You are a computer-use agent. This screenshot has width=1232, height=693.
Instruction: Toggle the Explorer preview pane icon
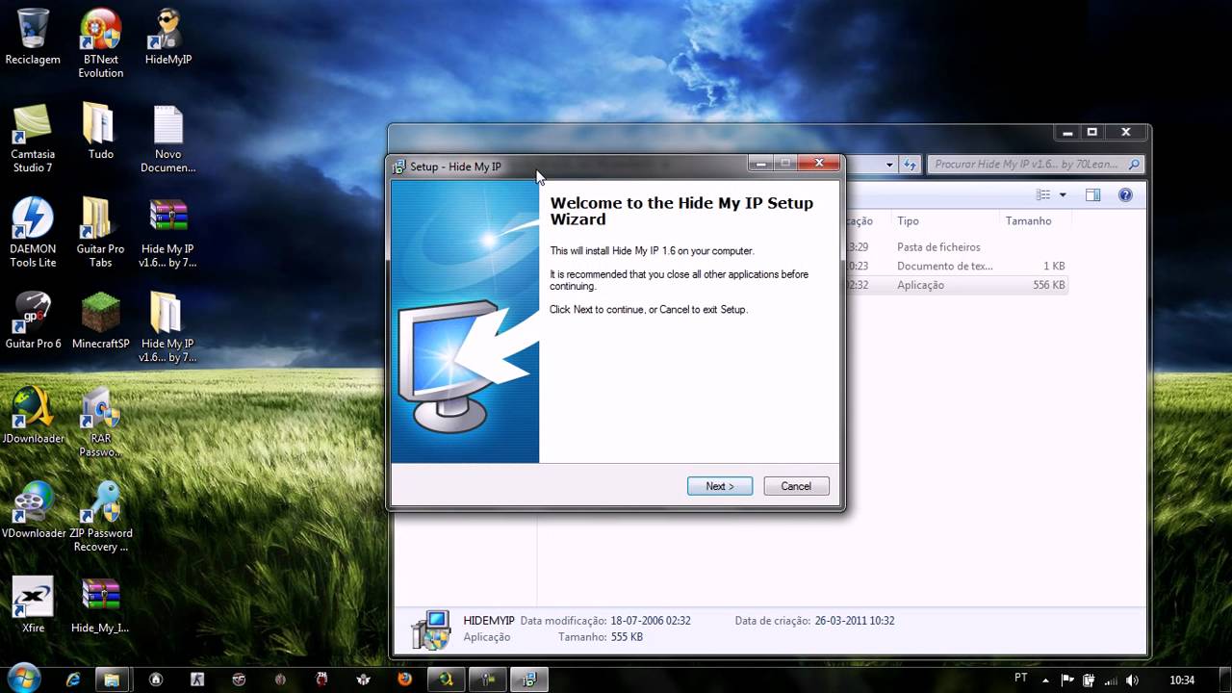coord(1092,195)
